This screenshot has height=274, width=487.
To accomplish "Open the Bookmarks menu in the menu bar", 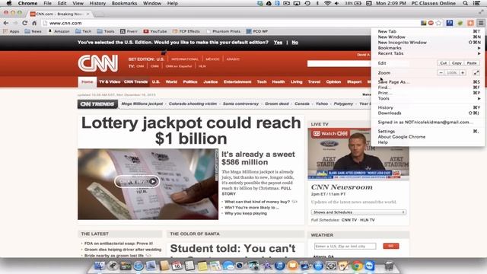I will (x=124, y=3).
